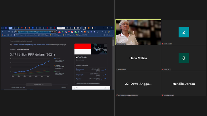The width and height of the screenshot is (207, 116).
Task: Click the page vertical scrollbar
Action: [x=113, y=63]
